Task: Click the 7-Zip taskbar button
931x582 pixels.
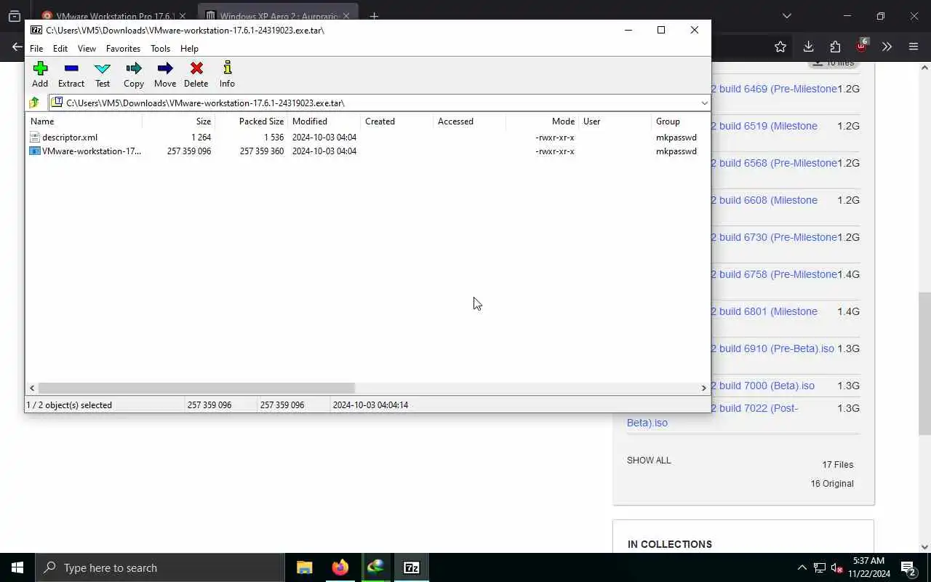Action: pyautogui.click(x=412, y=567)
